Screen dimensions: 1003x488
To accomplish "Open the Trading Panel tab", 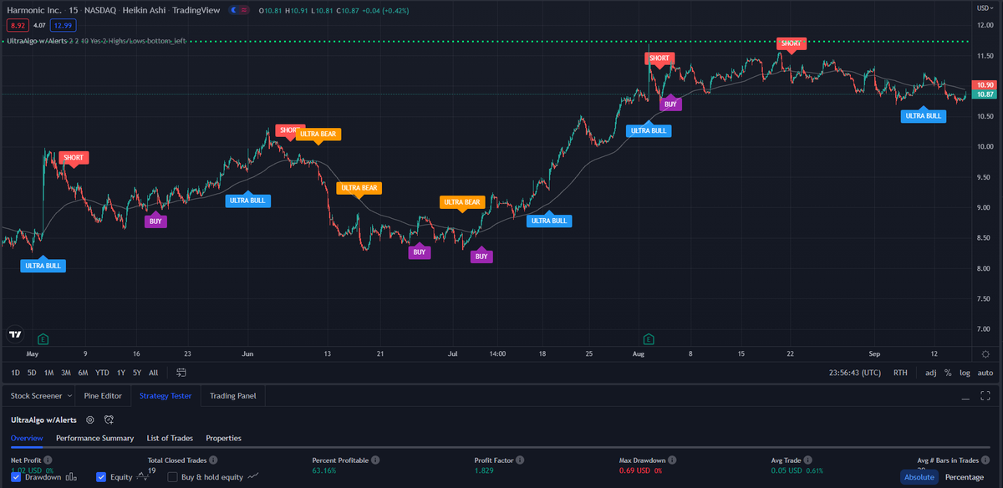I will (233, 395).
